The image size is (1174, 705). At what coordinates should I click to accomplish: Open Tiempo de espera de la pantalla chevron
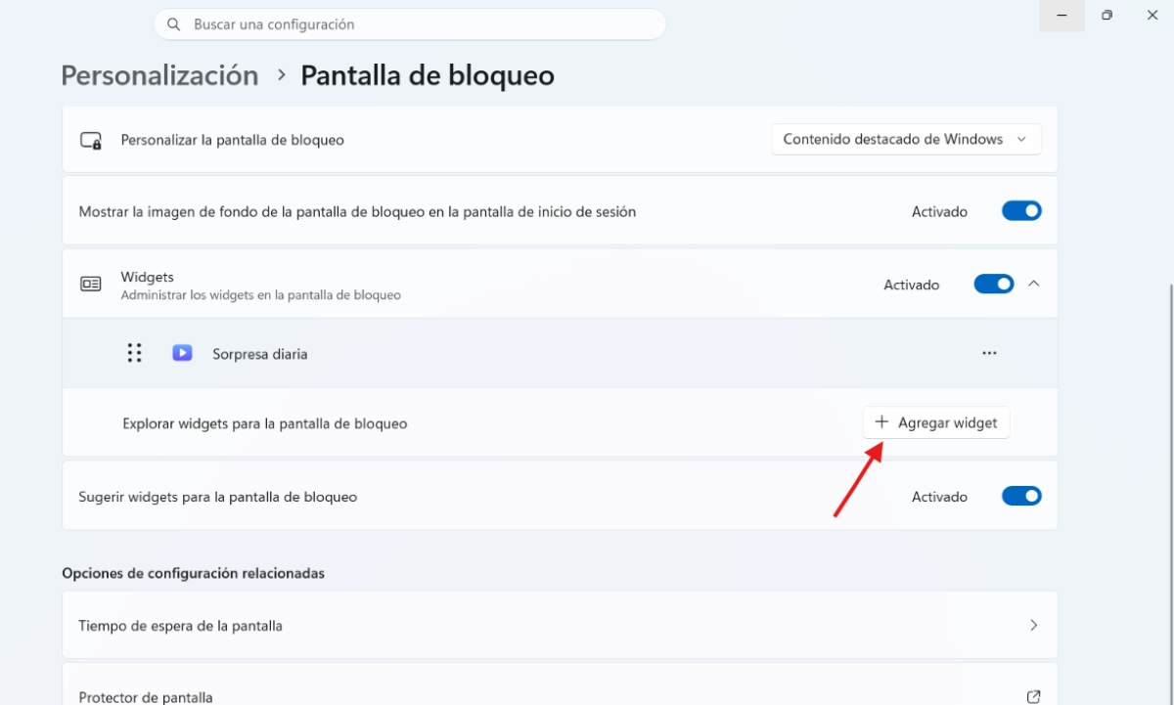tap(1033, 625)
